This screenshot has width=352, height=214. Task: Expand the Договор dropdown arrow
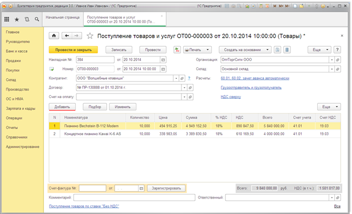click(x=184, y=87)
